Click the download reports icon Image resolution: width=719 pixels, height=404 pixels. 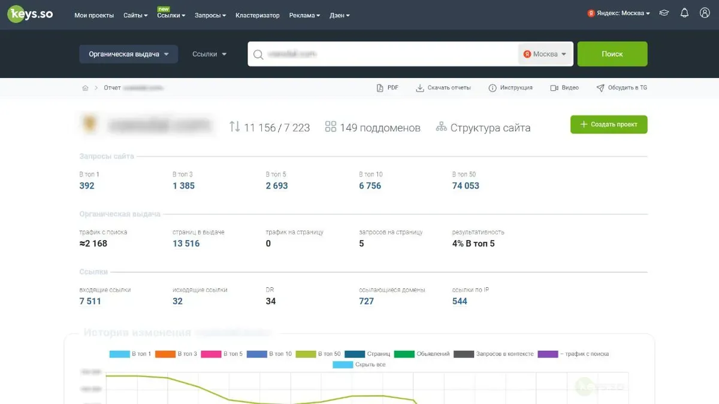click(420, 88)
